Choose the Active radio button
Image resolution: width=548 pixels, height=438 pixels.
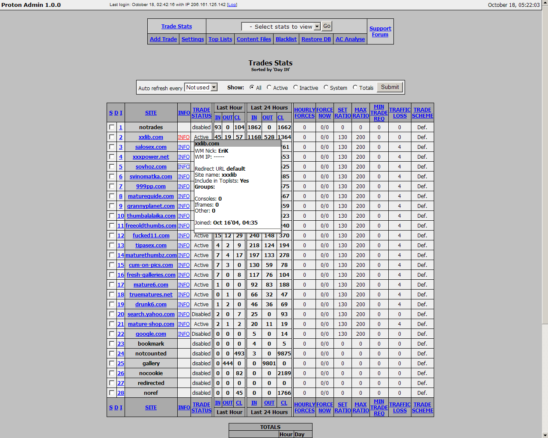(x=269, y=87)
